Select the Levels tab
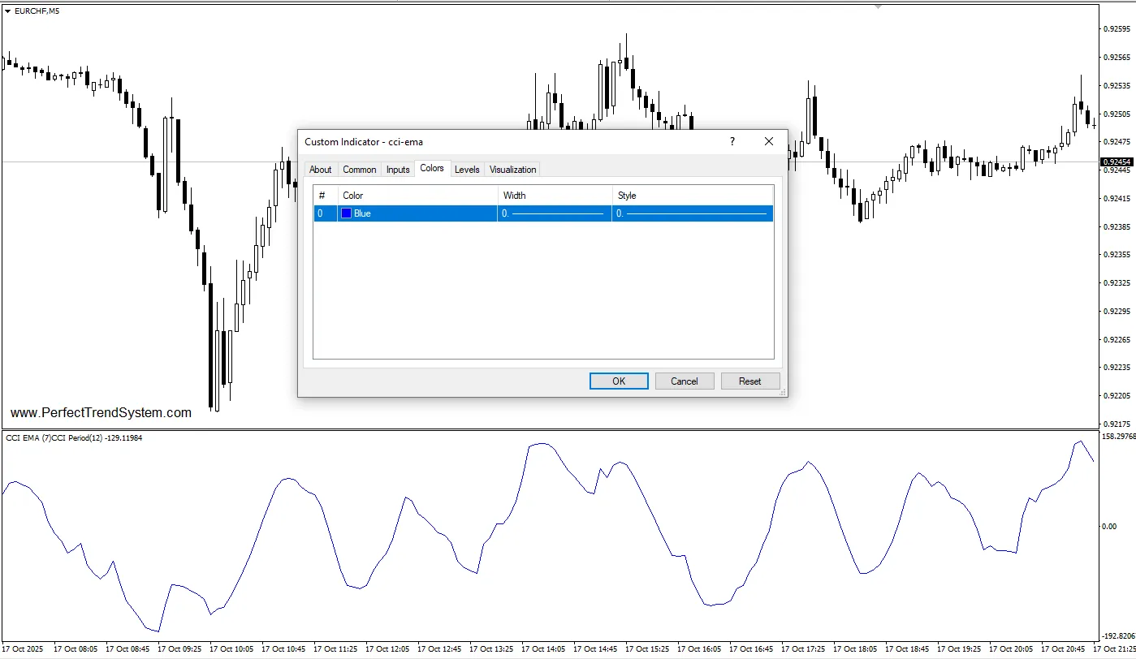Viewport: 1136px width, 659px height. click(467, 170)
